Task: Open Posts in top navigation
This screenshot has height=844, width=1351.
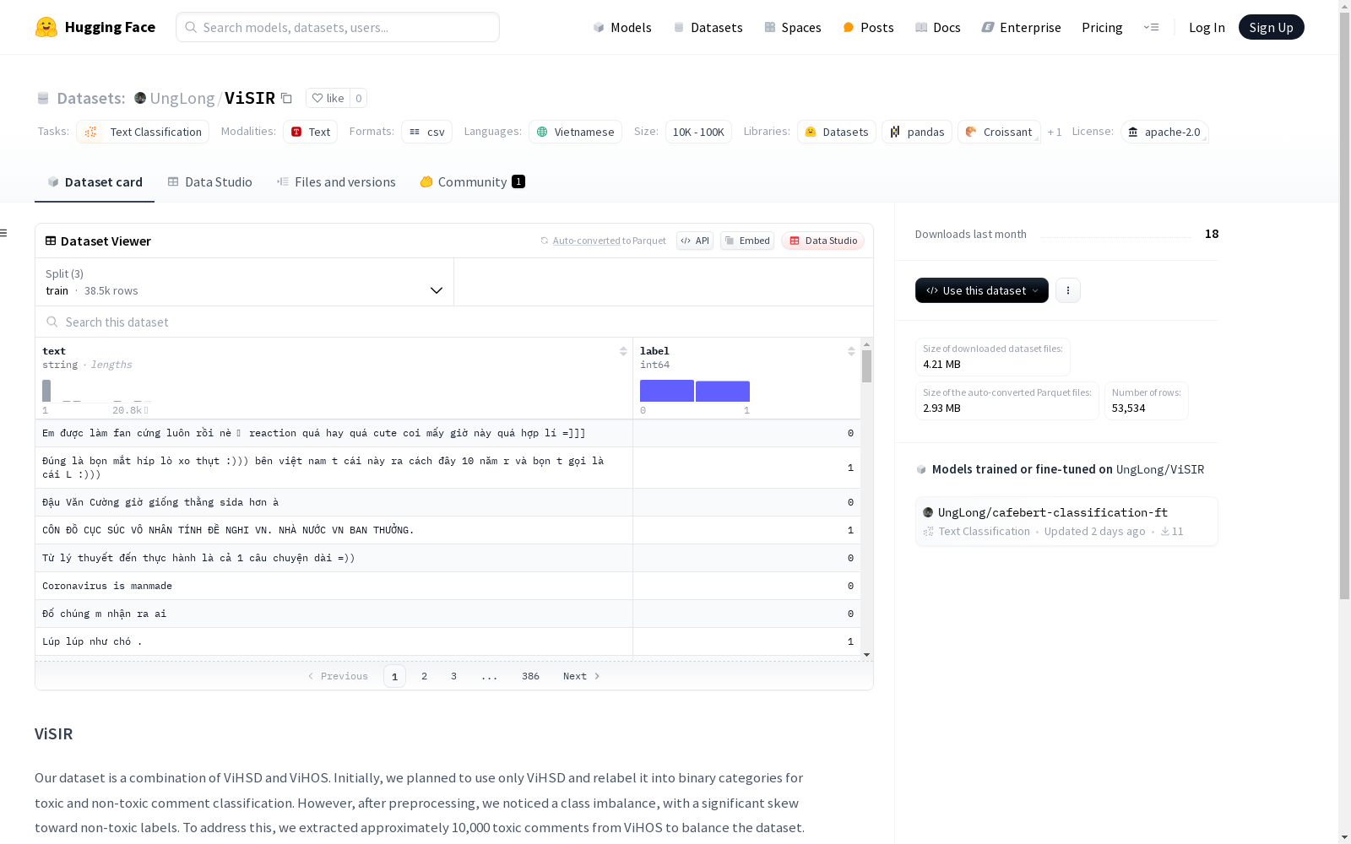Action: (x=868, y=27)
